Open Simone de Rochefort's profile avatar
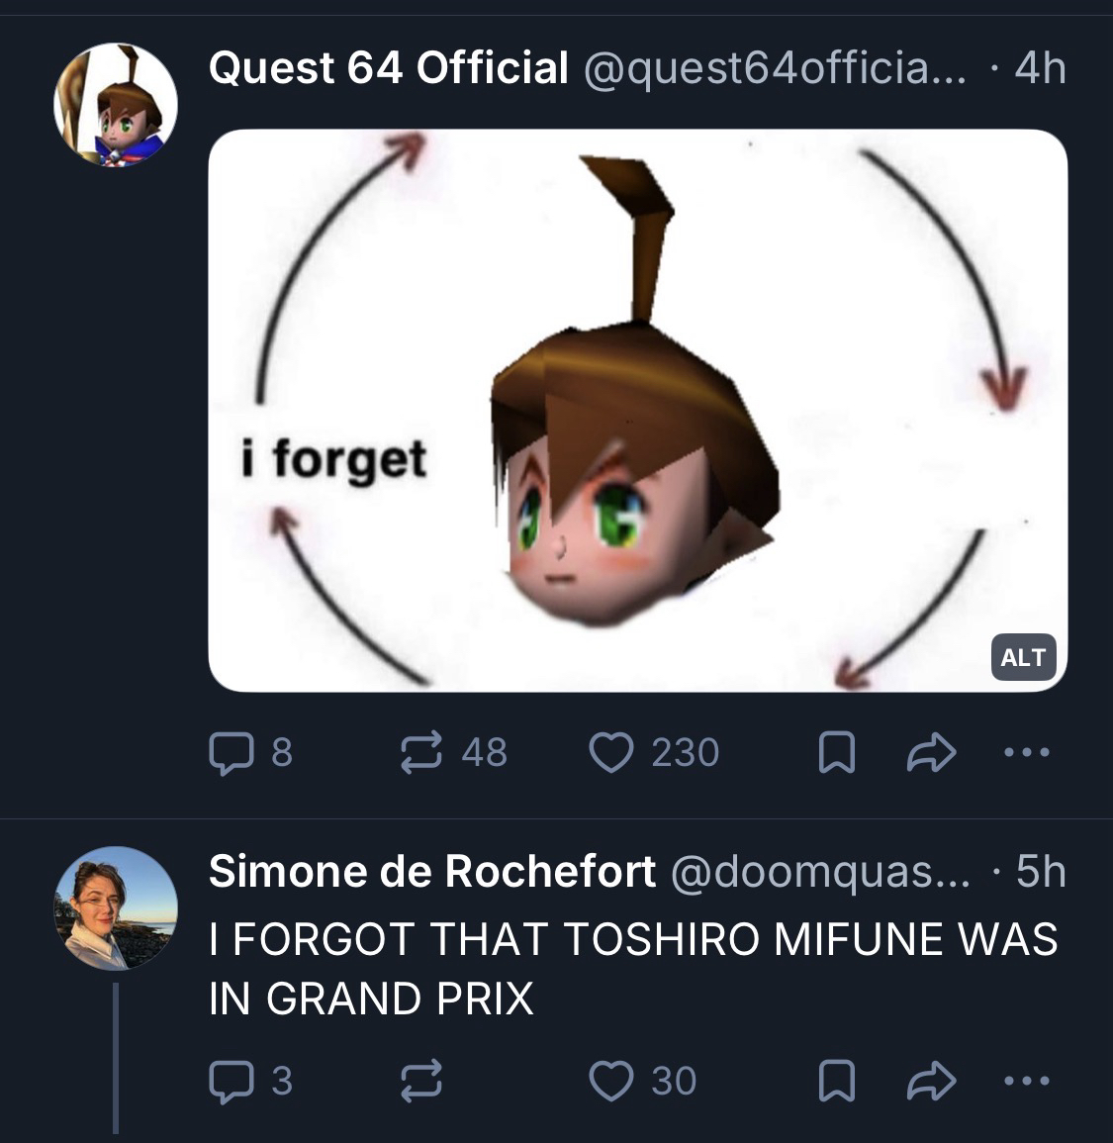 pos(116,907)
